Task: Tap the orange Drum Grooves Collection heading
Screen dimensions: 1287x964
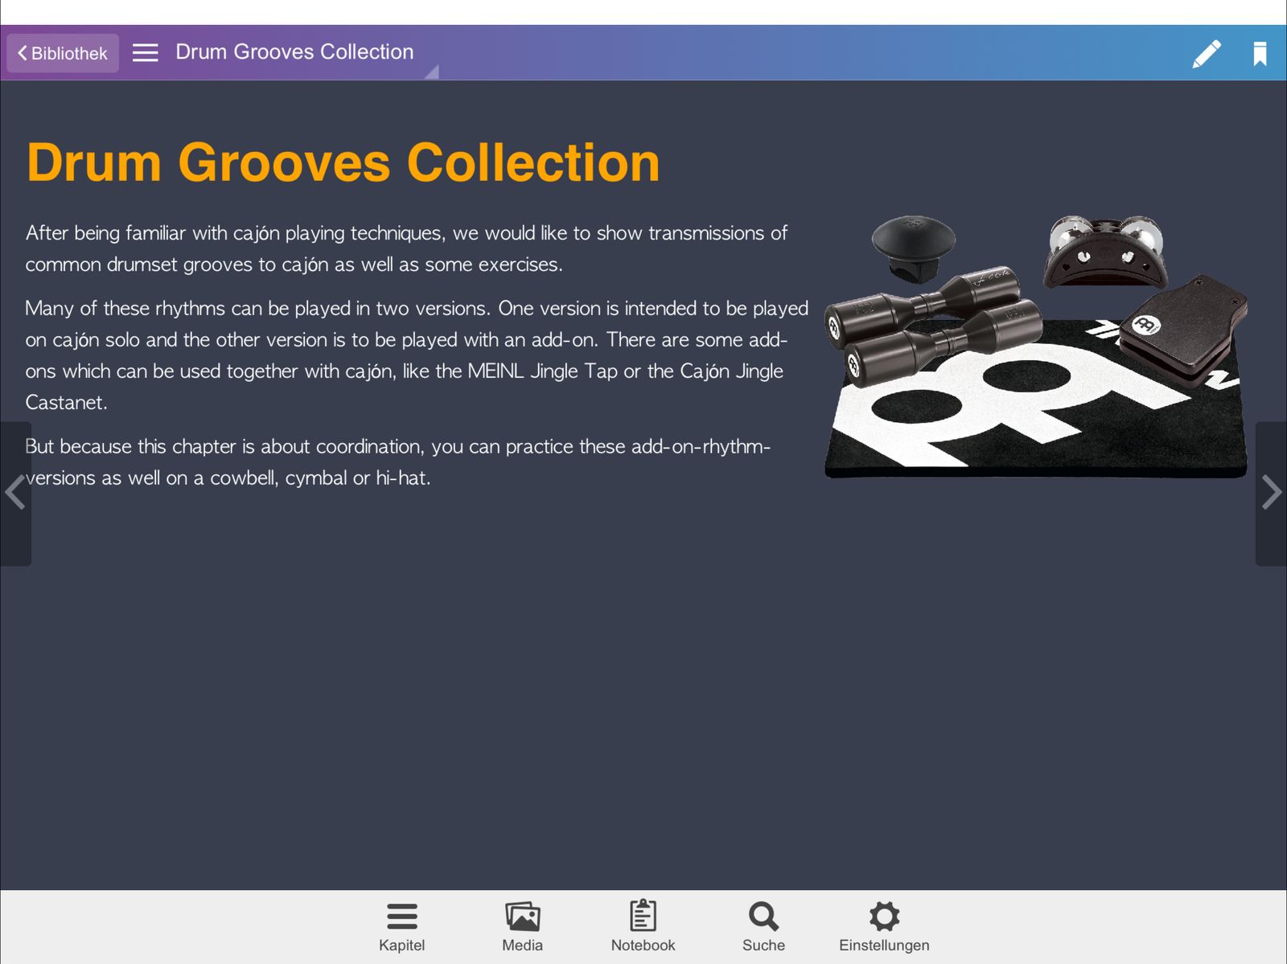Action: [343, 162]
